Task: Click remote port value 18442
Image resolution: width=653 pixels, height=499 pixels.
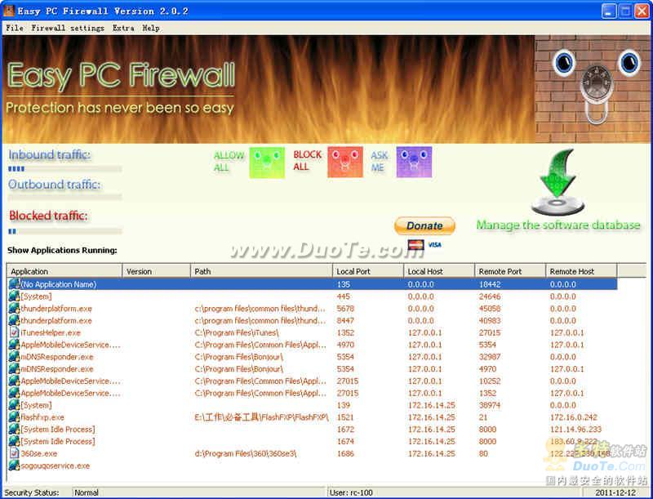Action: click(x=490, y=284)
